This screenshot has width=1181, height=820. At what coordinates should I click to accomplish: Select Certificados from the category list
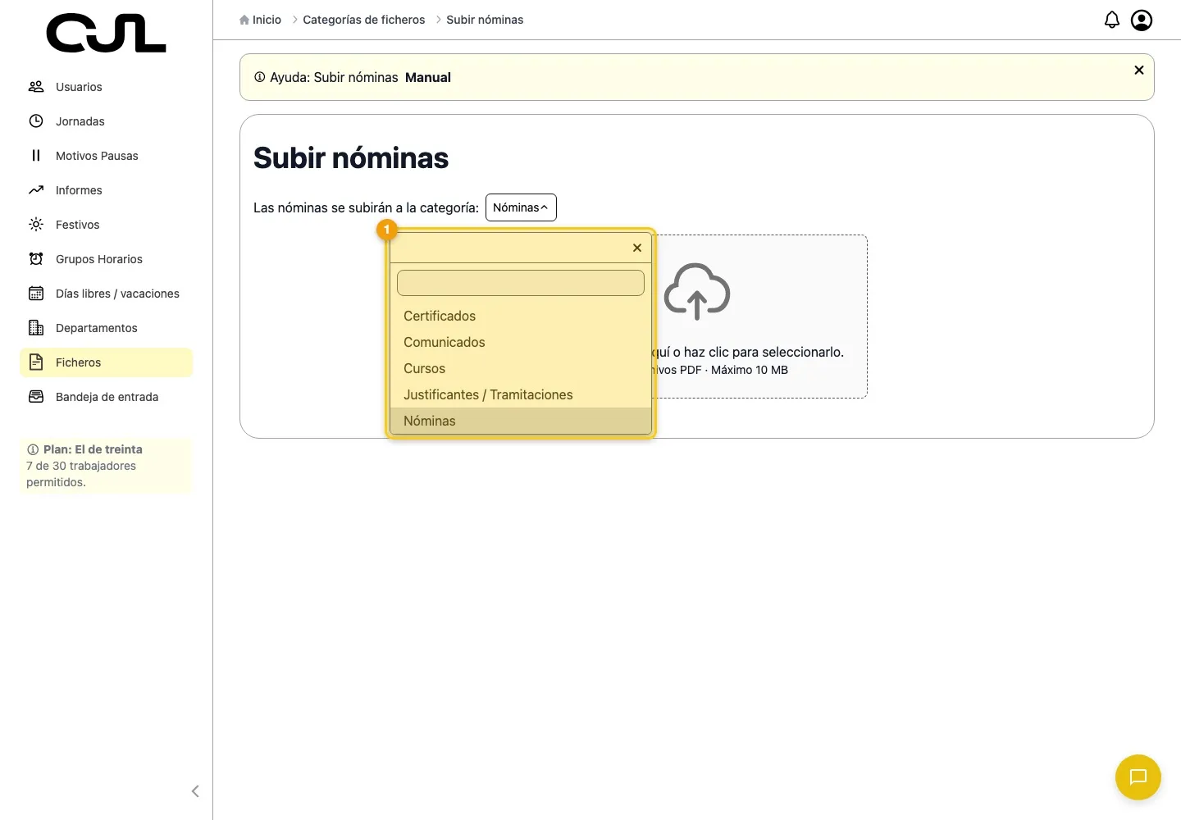point(521,316)
